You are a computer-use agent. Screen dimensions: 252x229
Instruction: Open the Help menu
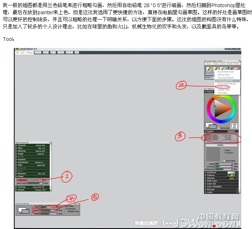(77, 53)
